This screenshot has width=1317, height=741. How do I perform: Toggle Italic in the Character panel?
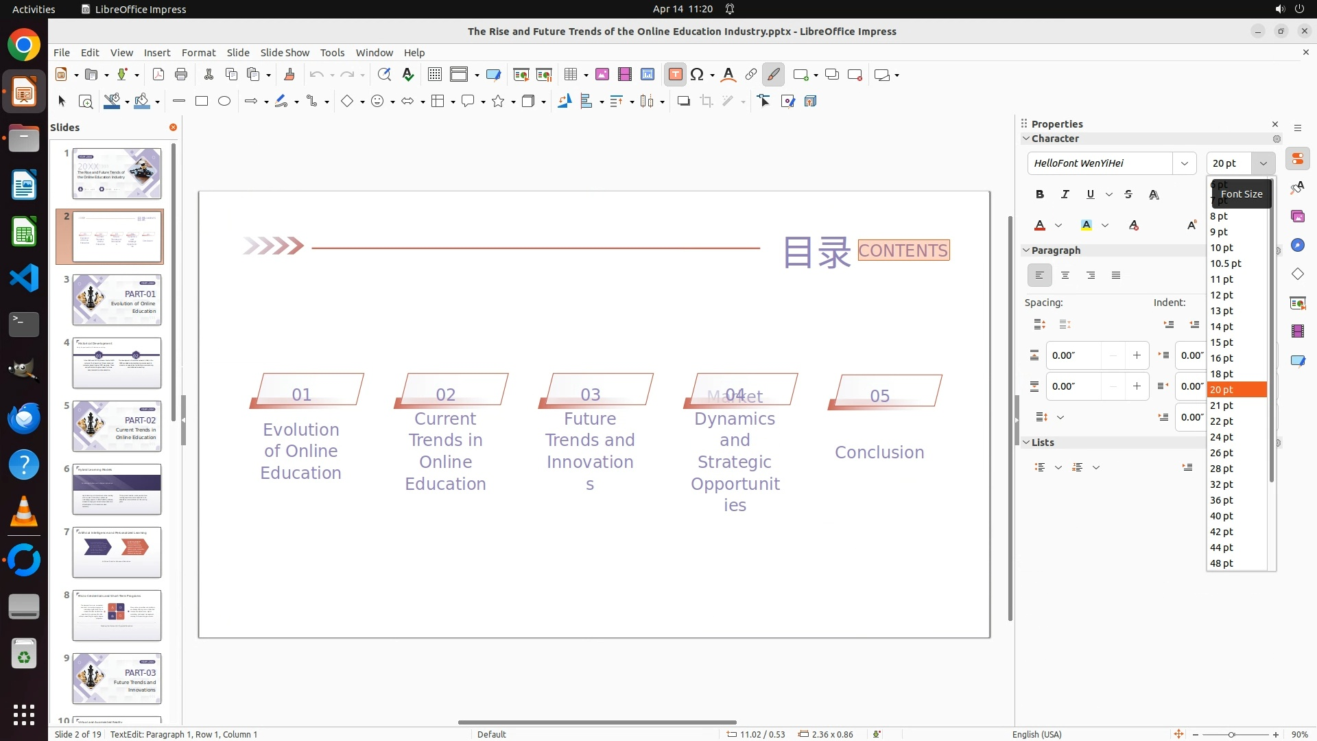[x=1065, y=195]
